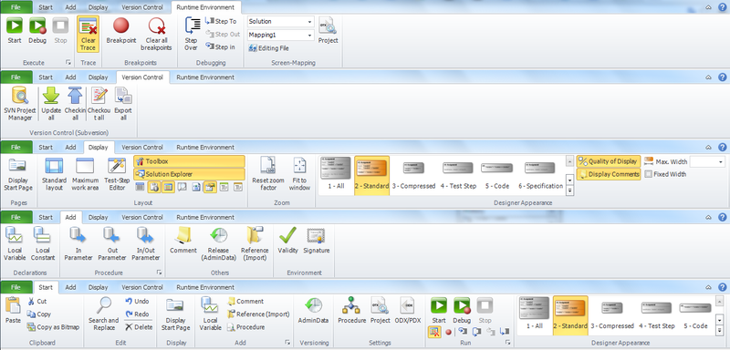The width and height of the screenshot is (730, 350).
Task: Toggle the Toolbox panel
Action: (x=189, y=161)
